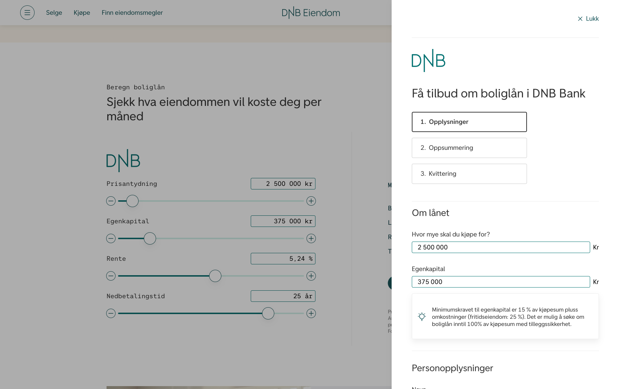The width and height of the screenshot is (622, 389).
Task: Open Finn eiendomsmegler link
Action: tap(132, 13)
